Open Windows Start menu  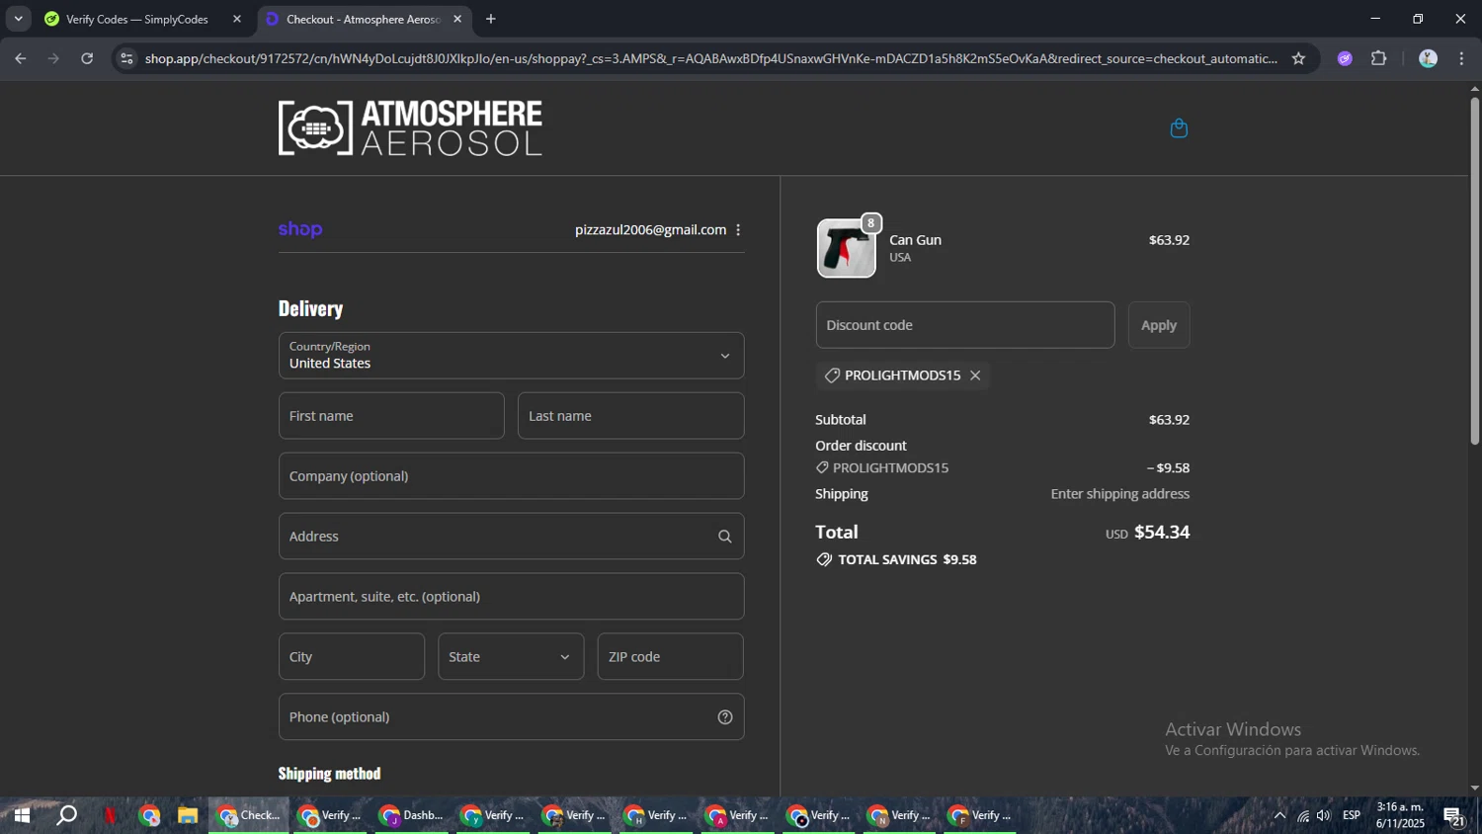coord(22,816)
